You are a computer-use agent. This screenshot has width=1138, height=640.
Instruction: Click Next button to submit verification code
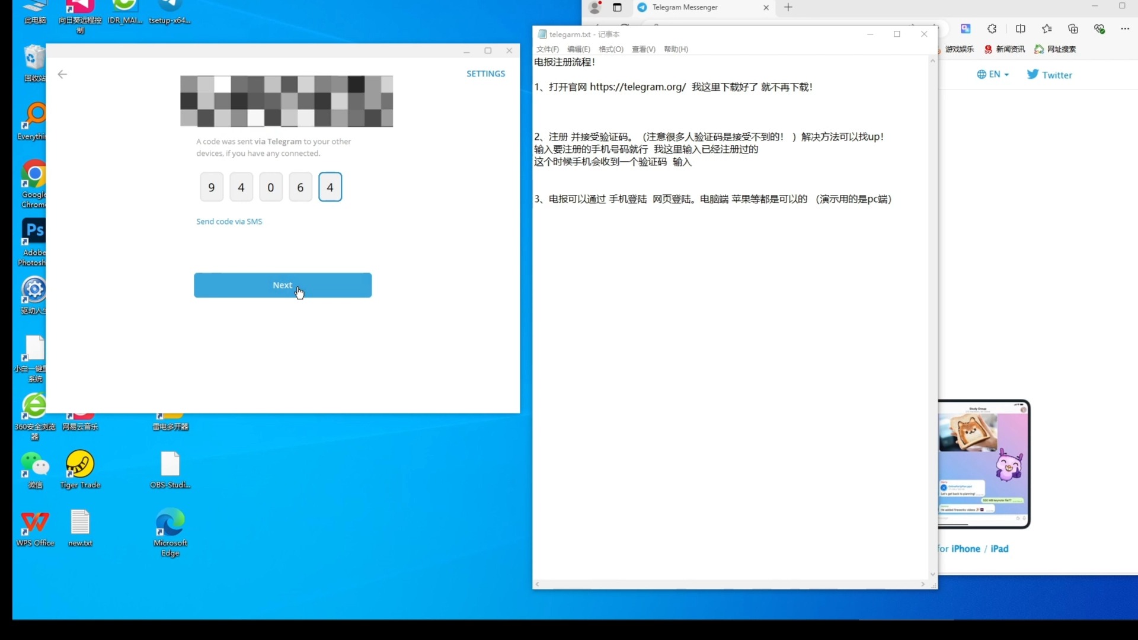coord(283,284)
